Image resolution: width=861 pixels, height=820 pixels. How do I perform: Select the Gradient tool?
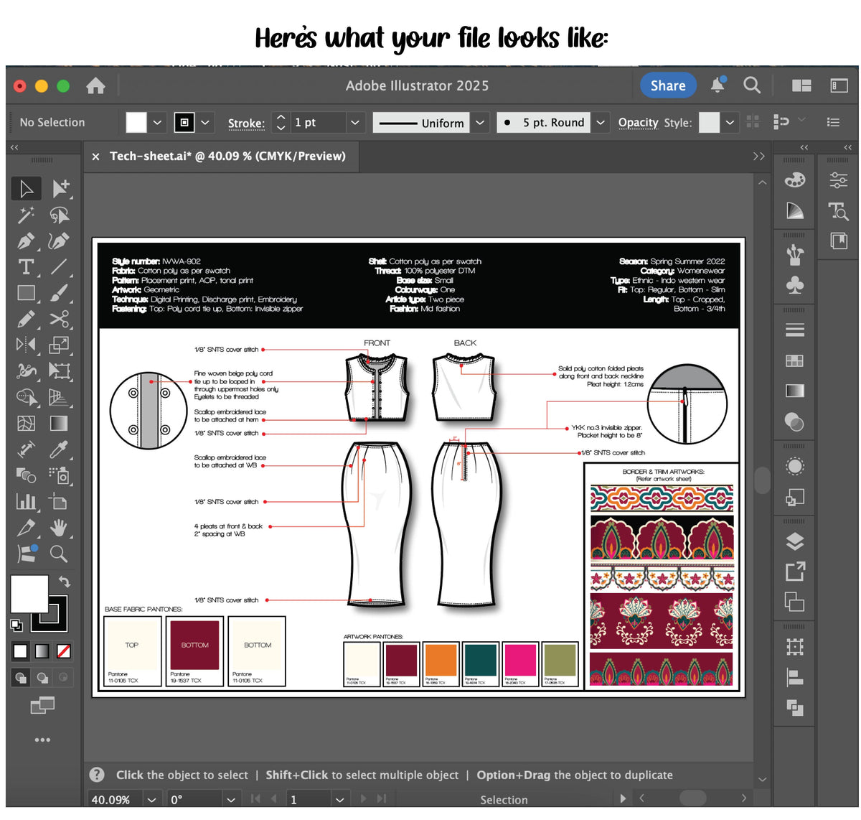[x=60, y=424]
